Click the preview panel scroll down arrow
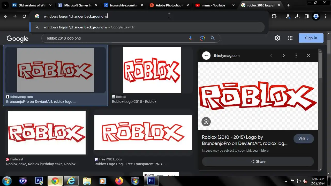Image resolution: width=331 pixels, height=186 pixels. [320, 169]
